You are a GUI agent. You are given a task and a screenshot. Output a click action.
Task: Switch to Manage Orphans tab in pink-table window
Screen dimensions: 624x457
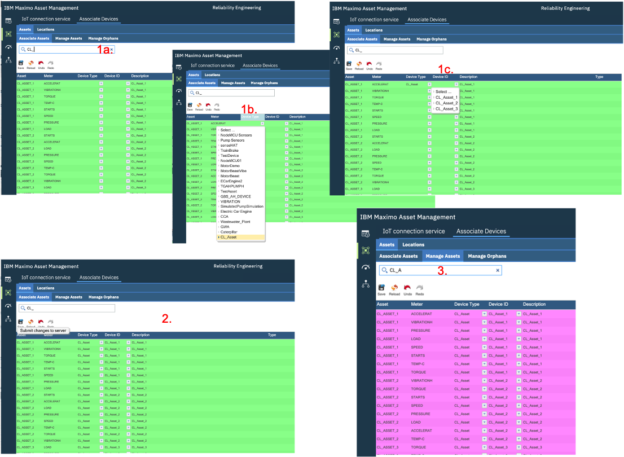[487, 256]
